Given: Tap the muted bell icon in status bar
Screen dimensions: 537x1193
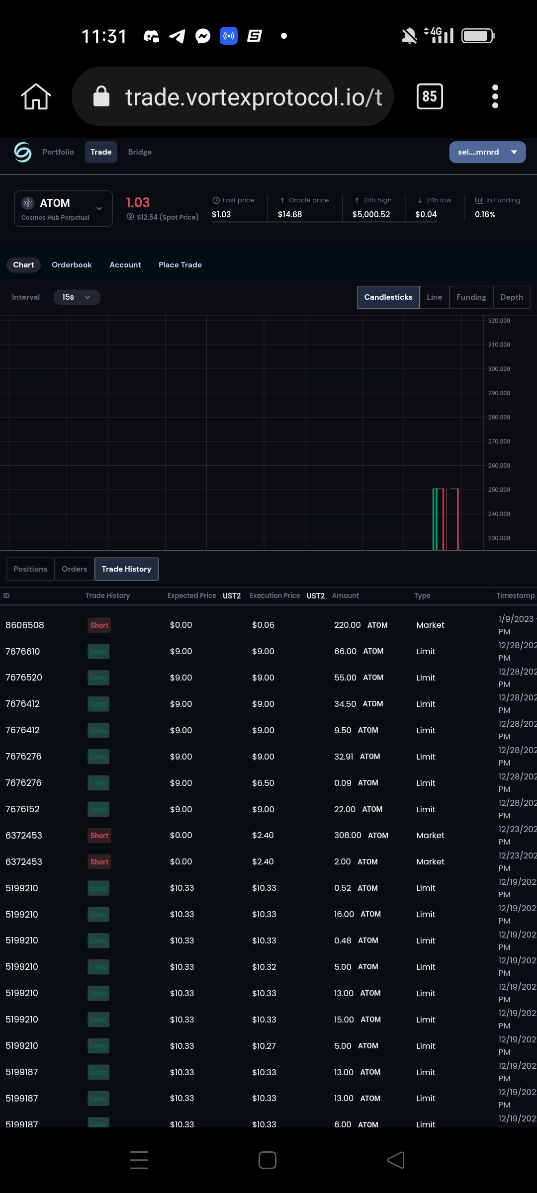Looking at the screenshot, I should (x=409, y=36).
